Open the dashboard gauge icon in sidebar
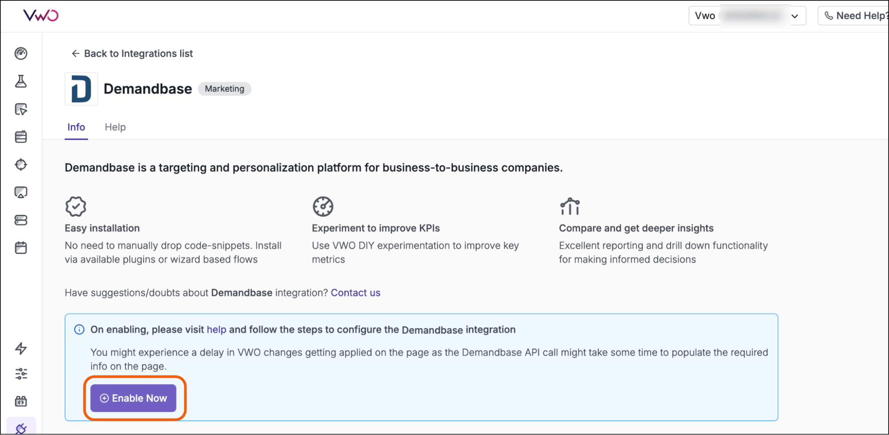The width and height of the screenshot is (889, 435). tap(21, 54)
